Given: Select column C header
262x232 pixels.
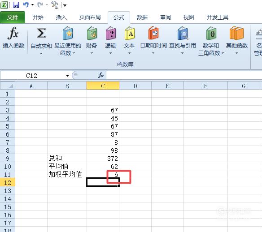Looking at the screenshot, I should pos(103,86).
